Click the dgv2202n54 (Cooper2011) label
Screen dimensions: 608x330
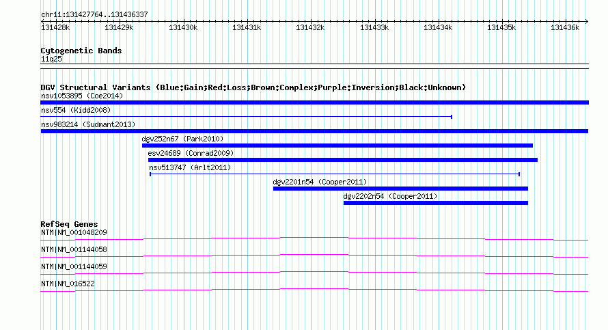(390, 196)
